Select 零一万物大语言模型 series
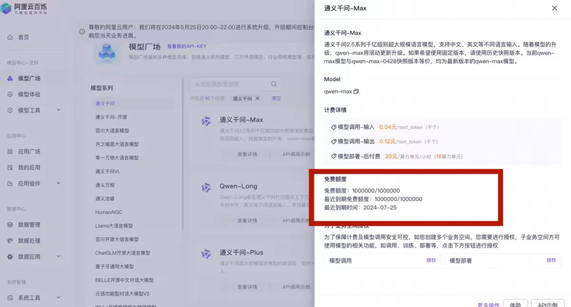Viewport: 571px width, 307px height. 117,158
